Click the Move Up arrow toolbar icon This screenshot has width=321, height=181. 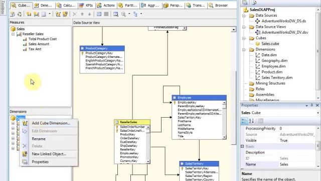click(x=82, y=14)
